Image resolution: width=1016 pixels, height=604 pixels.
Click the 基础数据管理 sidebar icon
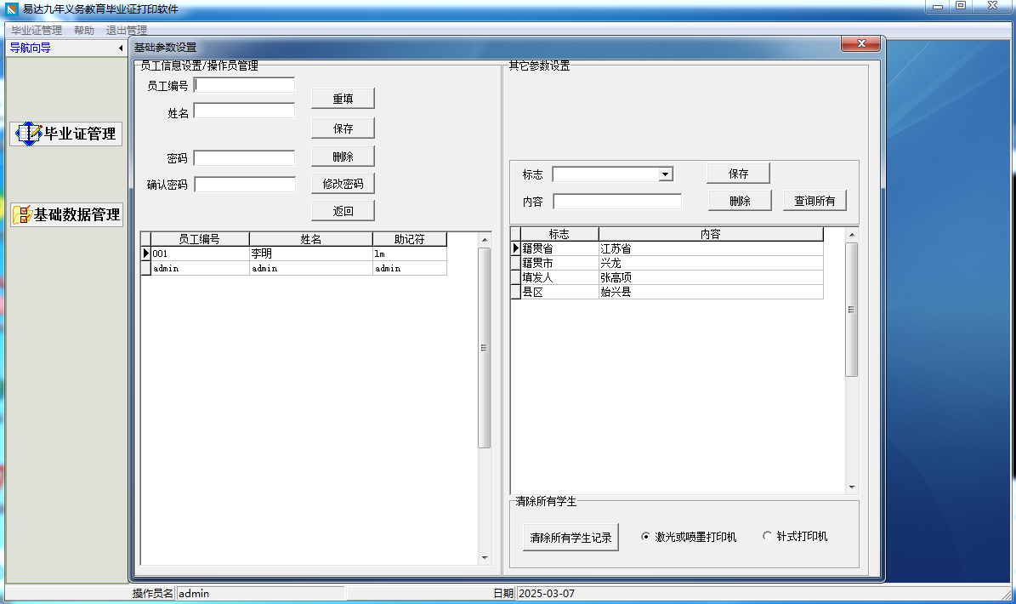click(x=65, y=214)
